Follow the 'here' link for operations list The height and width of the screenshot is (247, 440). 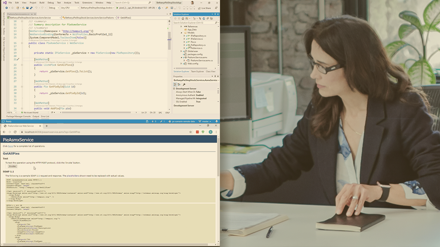pyautogui.click(x=10, y=146)
